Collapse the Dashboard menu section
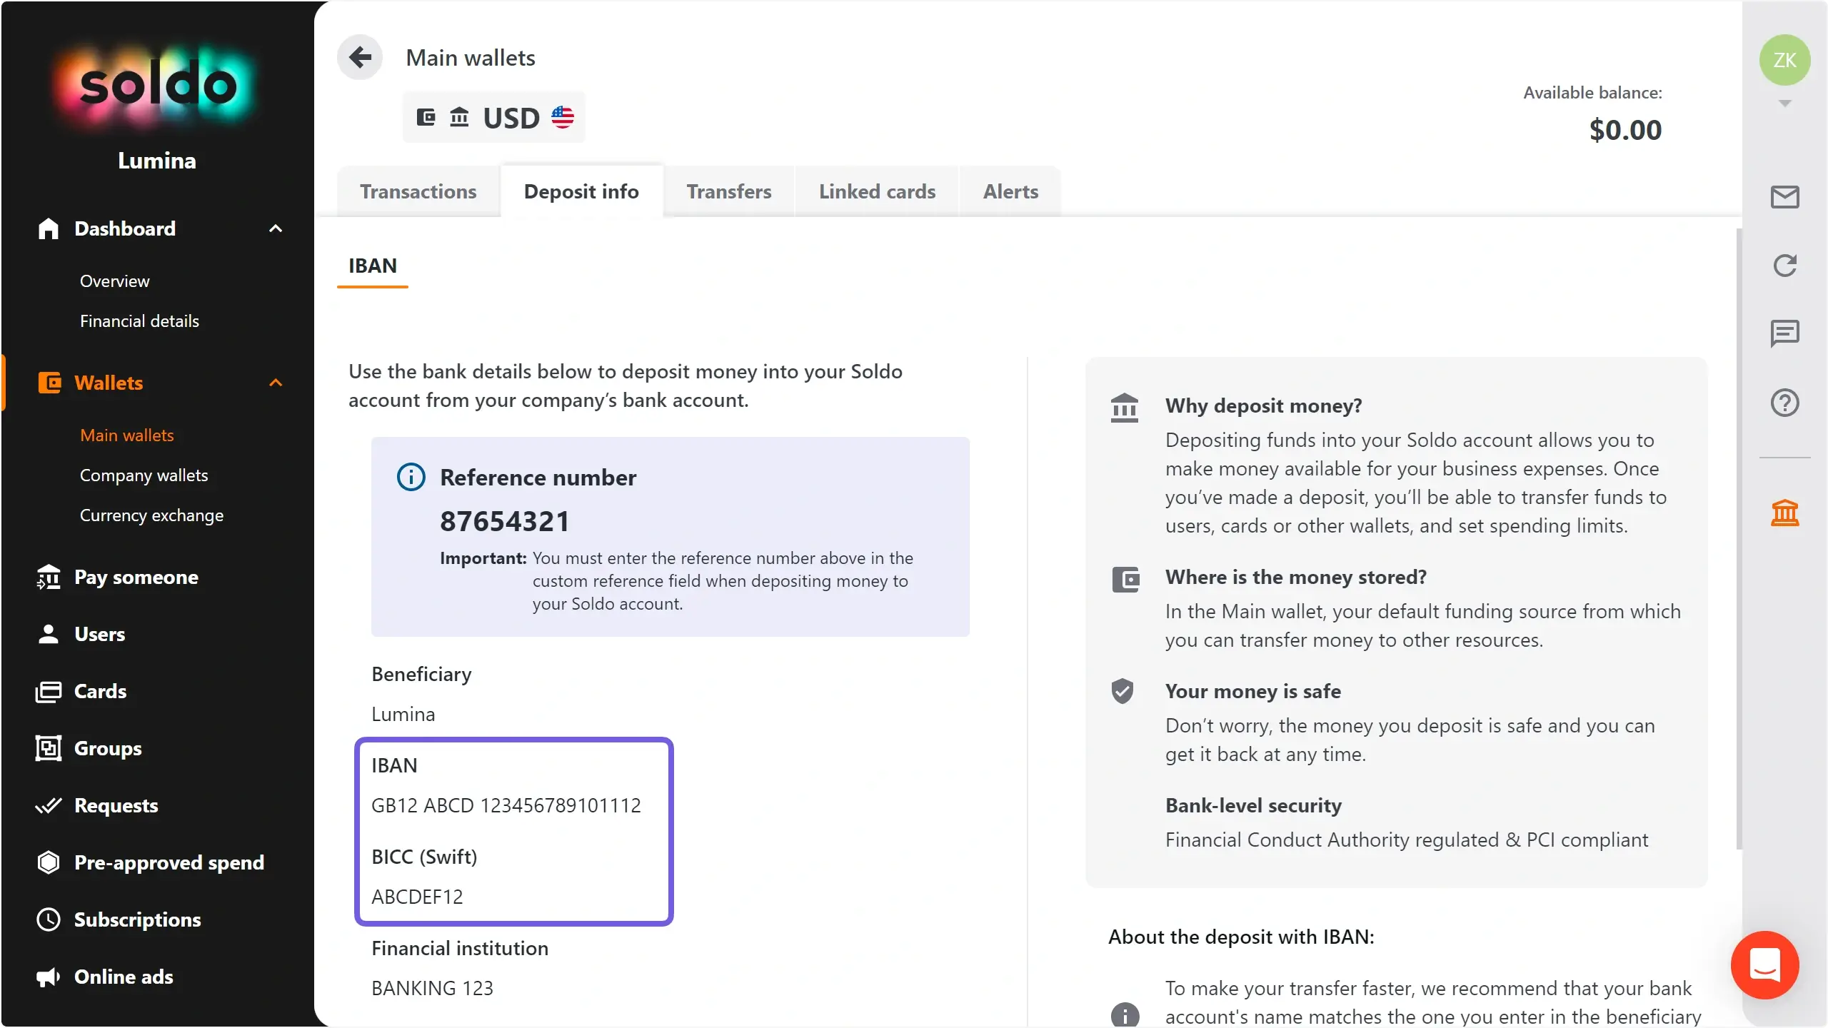1828x1028 pixels. 276,228
